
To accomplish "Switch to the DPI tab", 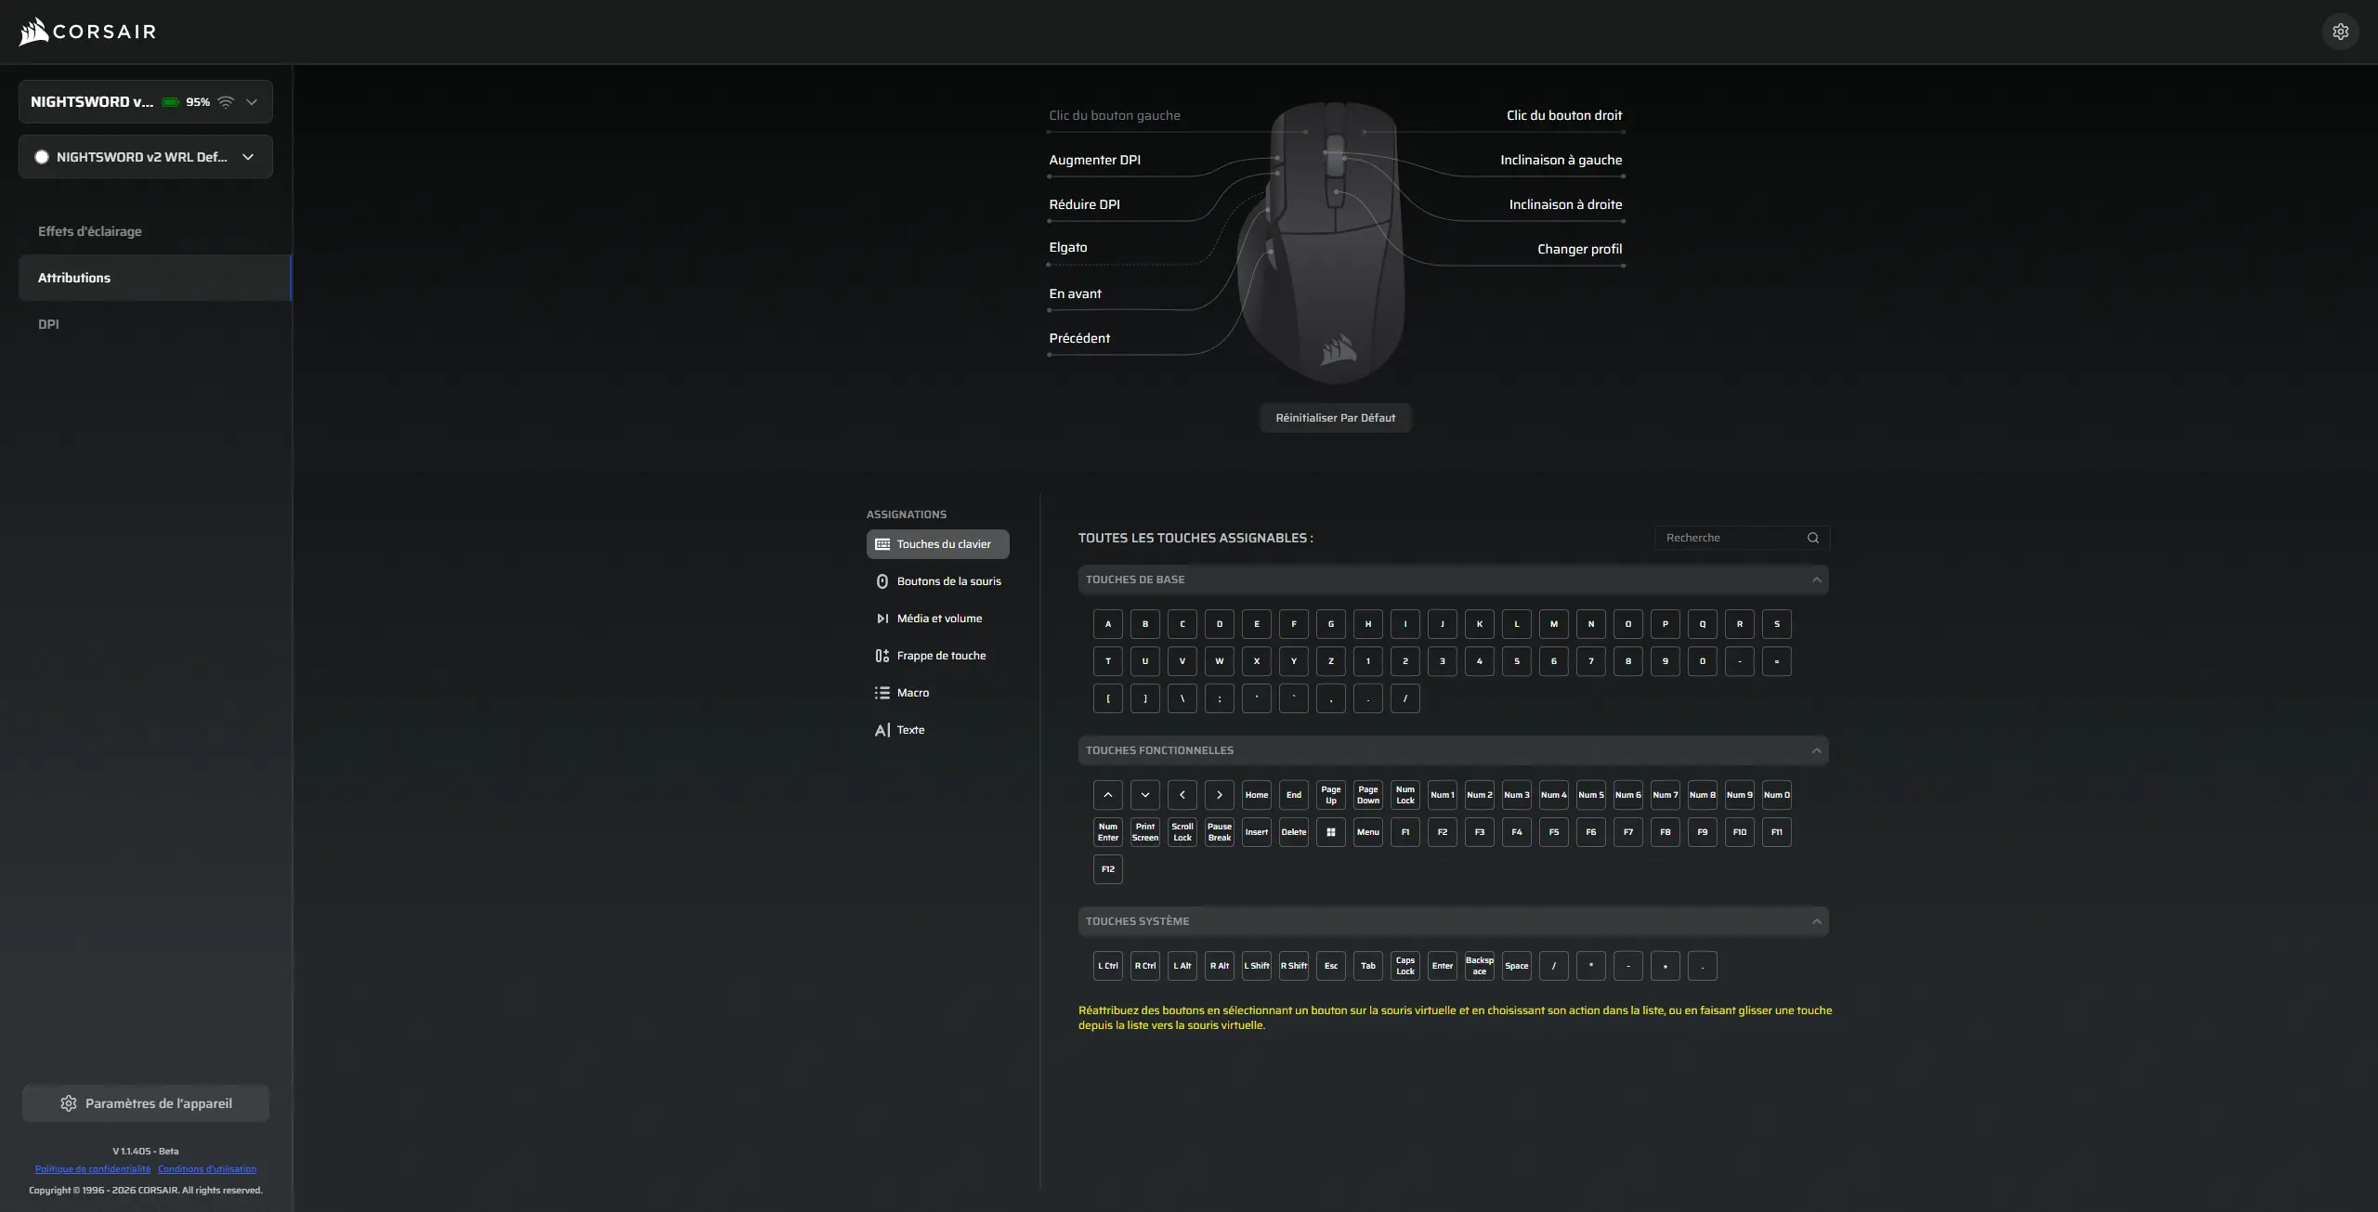I will (155, 324).
